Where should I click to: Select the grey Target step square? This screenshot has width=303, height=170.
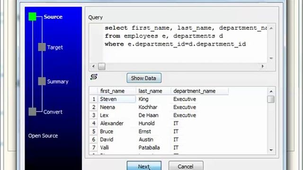(42, 47)
